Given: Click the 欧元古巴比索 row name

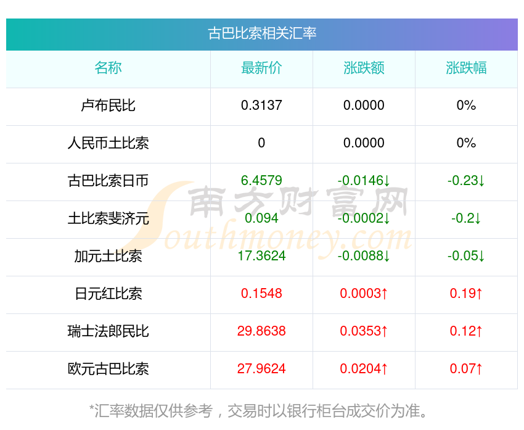Looking at the screenshot, I should [x=108, y=369].
